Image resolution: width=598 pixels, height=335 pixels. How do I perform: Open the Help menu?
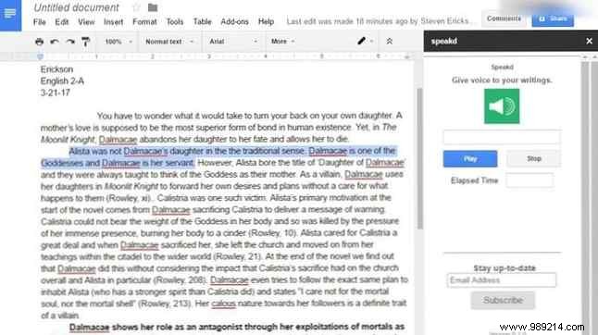(266, 21)
